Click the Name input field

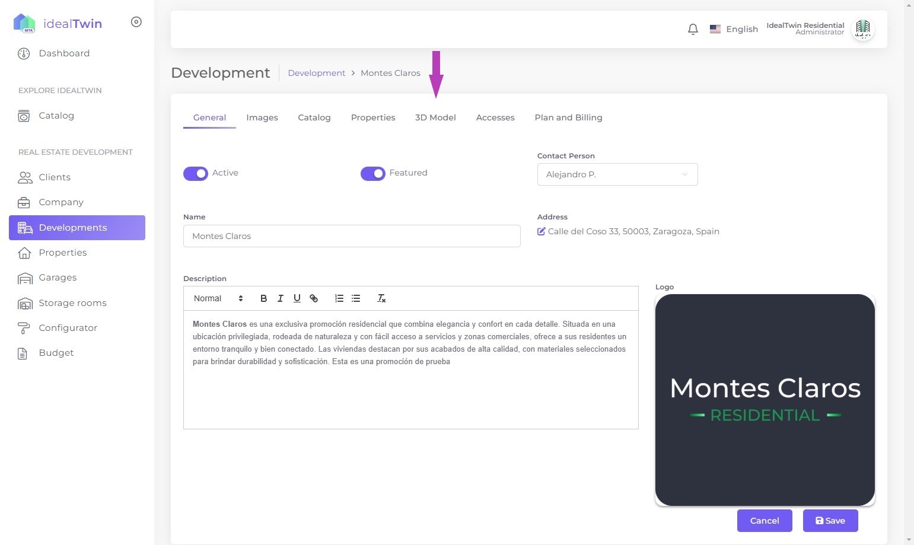pos(351,236)
